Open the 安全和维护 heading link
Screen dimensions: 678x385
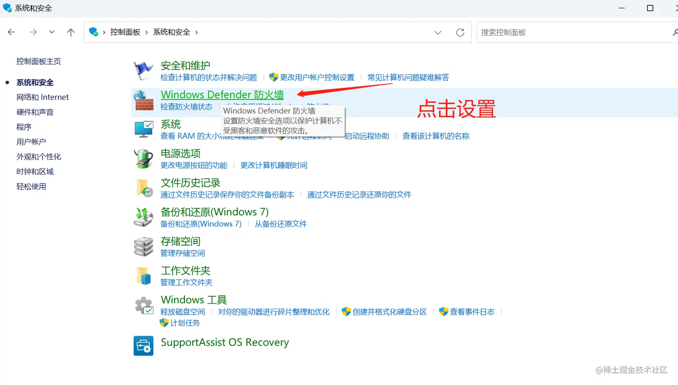185,66
